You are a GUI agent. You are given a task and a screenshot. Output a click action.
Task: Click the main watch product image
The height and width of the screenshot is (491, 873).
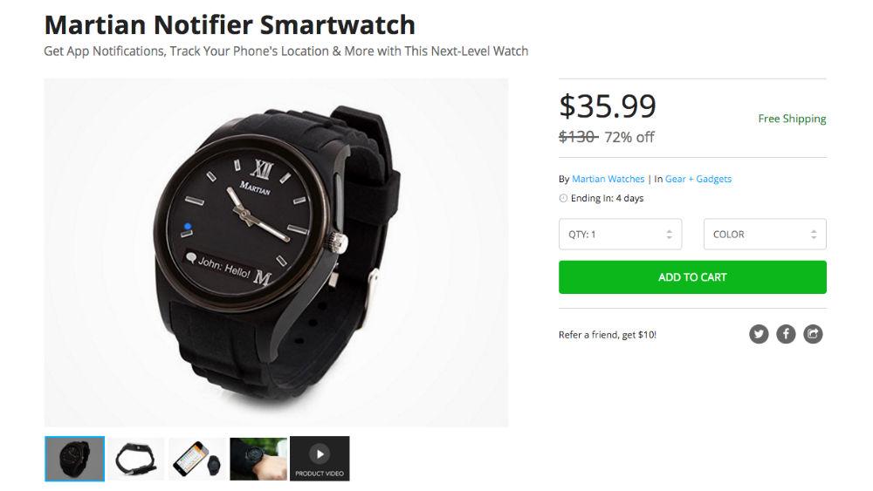click(x=276, y=252)
